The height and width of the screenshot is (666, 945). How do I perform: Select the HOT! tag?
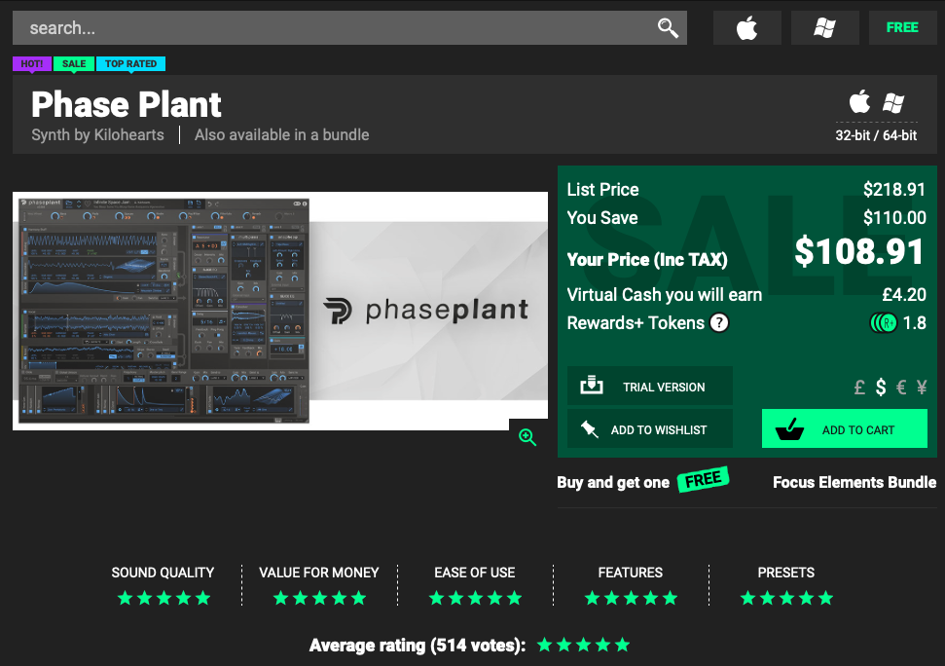[32, 64]
